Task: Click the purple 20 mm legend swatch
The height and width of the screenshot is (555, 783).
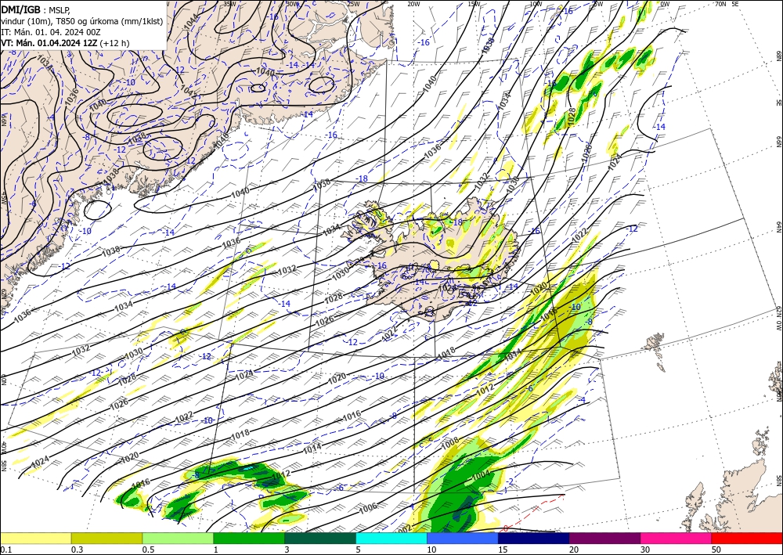Action: click(x=604, y=538)
